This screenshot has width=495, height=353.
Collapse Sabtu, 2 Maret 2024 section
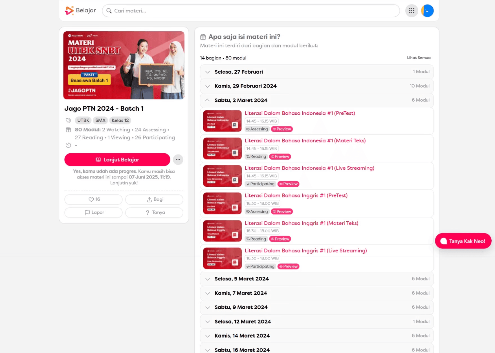click(x=317, y=100)
